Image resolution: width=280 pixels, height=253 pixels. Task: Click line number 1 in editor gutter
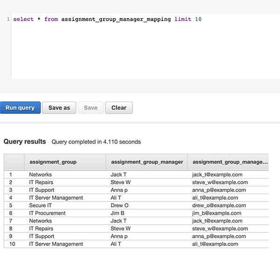pyautogui.click(x=8, y=20)
